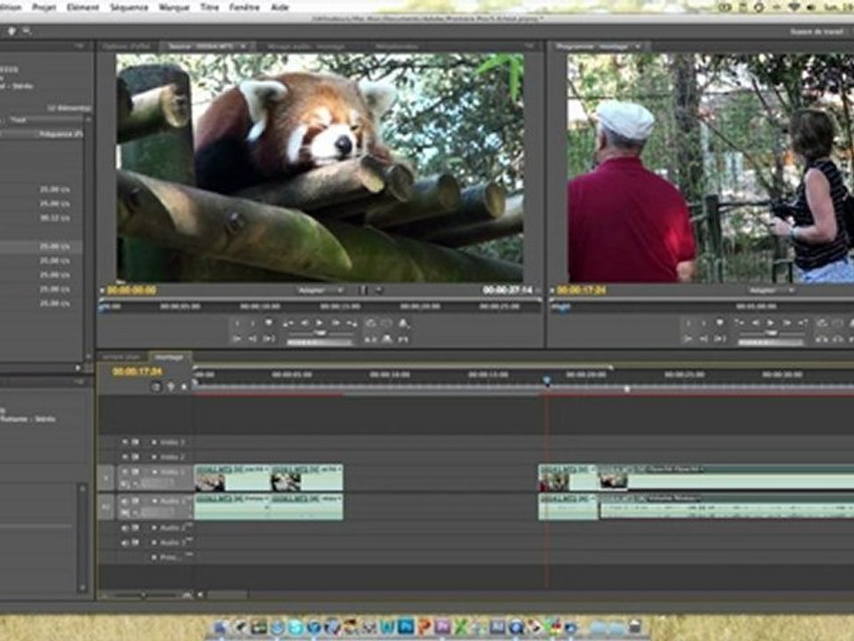Screen dimensions: 854x641
Task: Go to In point in Source monitor
Action: point(237,338)
